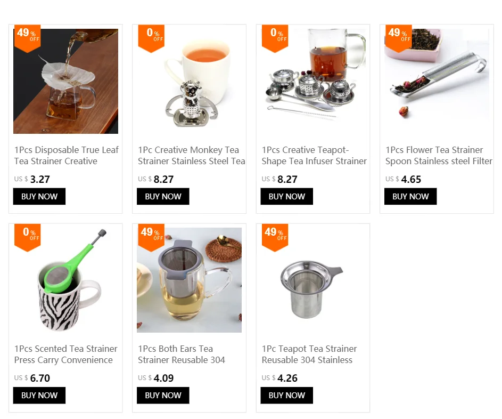Open the Monkey Tea Strainer product photo
The height and width of the screenshot is (419, 502).
(x=189, y=81)
